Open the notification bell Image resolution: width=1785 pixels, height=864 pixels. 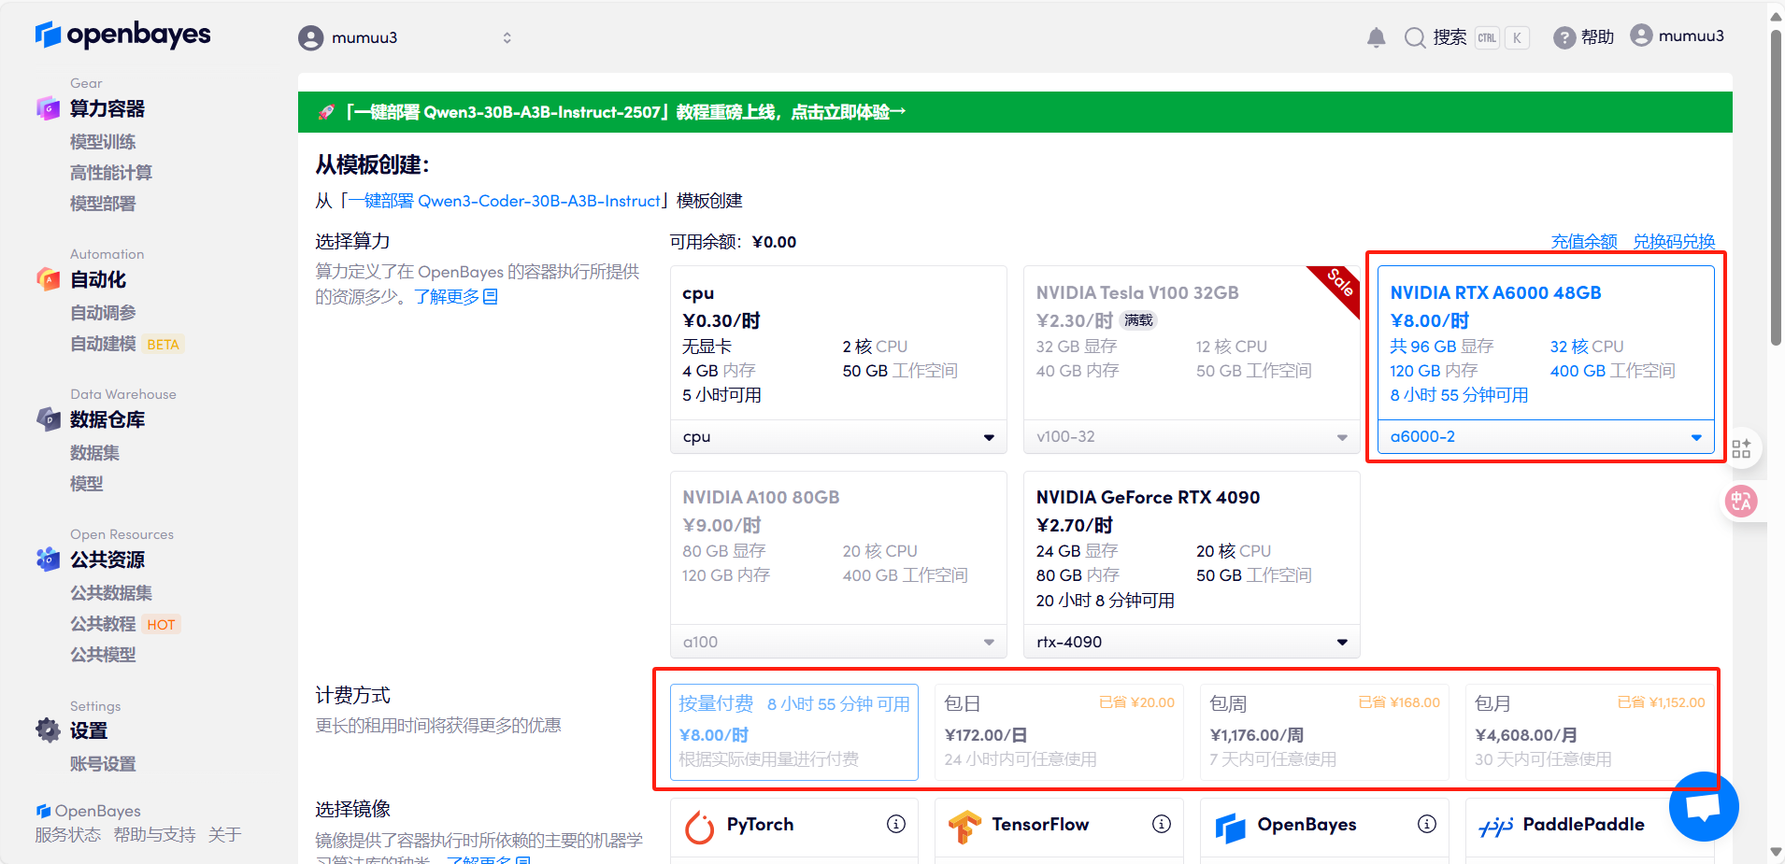1376,36
